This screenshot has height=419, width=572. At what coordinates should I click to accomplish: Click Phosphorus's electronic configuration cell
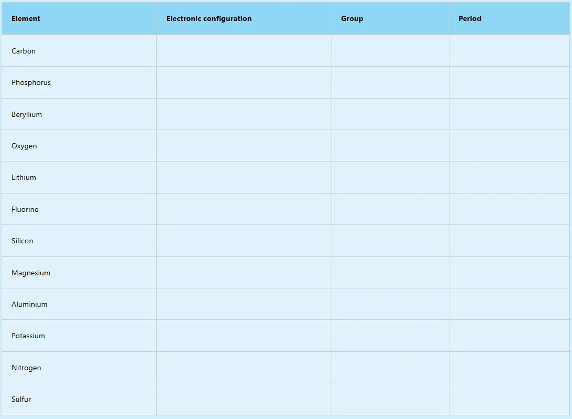coord(244,82)
